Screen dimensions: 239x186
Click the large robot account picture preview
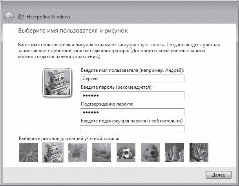coord(57,82)
